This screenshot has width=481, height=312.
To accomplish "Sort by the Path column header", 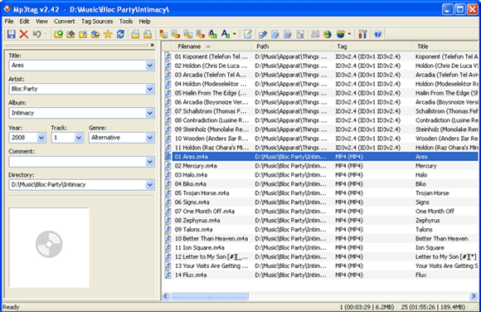I will click(x=292, y=46).
